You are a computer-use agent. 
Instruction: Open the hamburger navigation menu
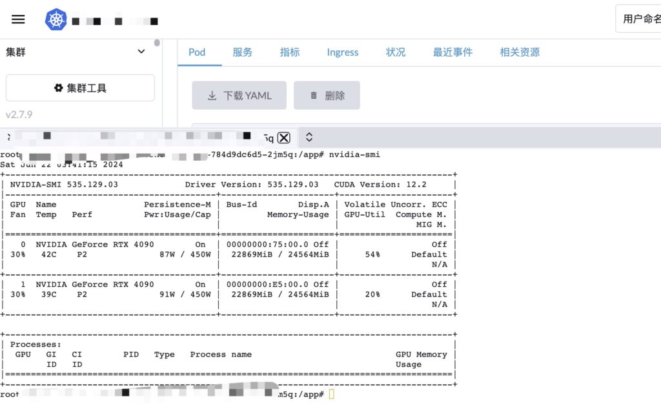point(18,19)
